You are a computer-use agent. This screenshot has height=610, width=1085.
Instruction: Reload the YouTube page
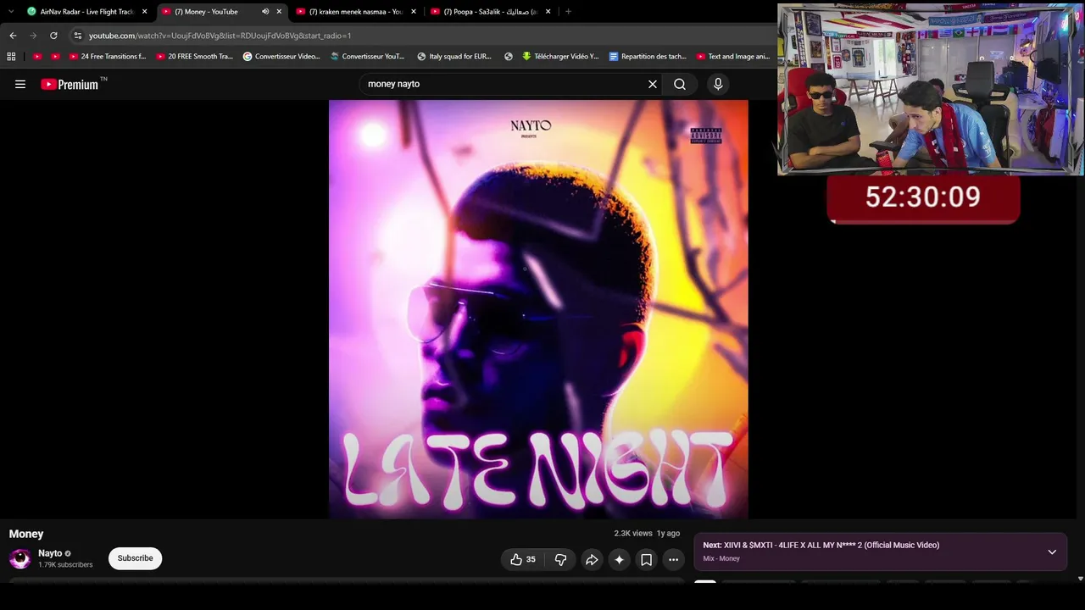tap(53, 36)
